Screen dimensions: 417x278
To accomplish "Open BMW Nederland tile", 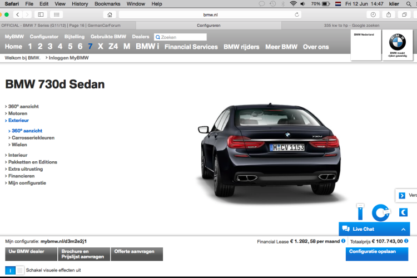I will 366,44.
